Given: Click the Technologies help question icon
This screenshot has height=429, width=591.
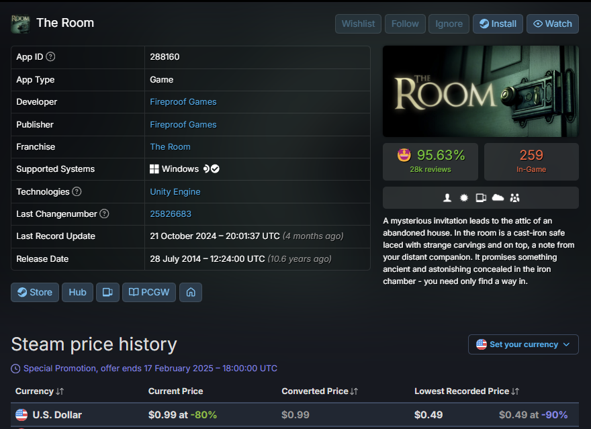Looking at the screenshot, I should pos(77,191).
